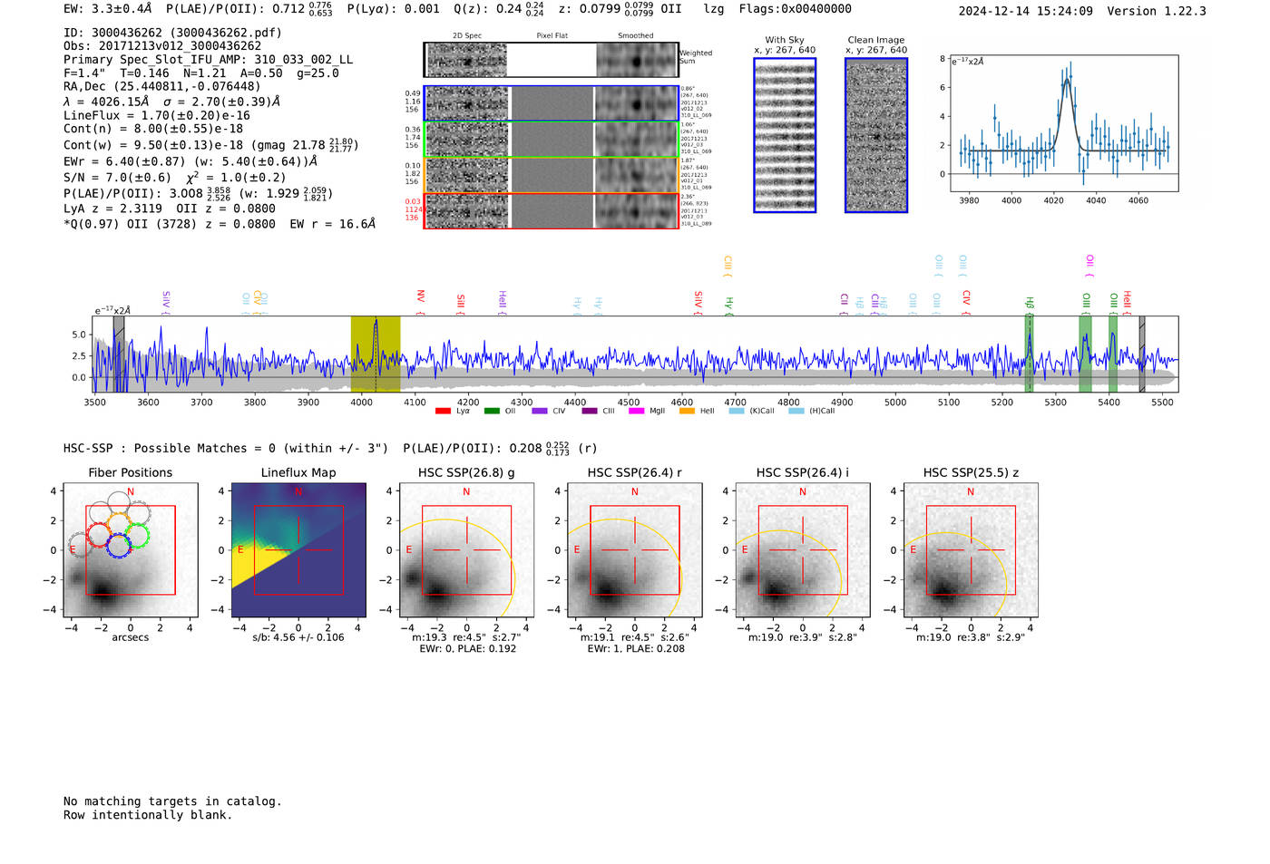Click the Pixel Flat column header

[x=552, y=36]
